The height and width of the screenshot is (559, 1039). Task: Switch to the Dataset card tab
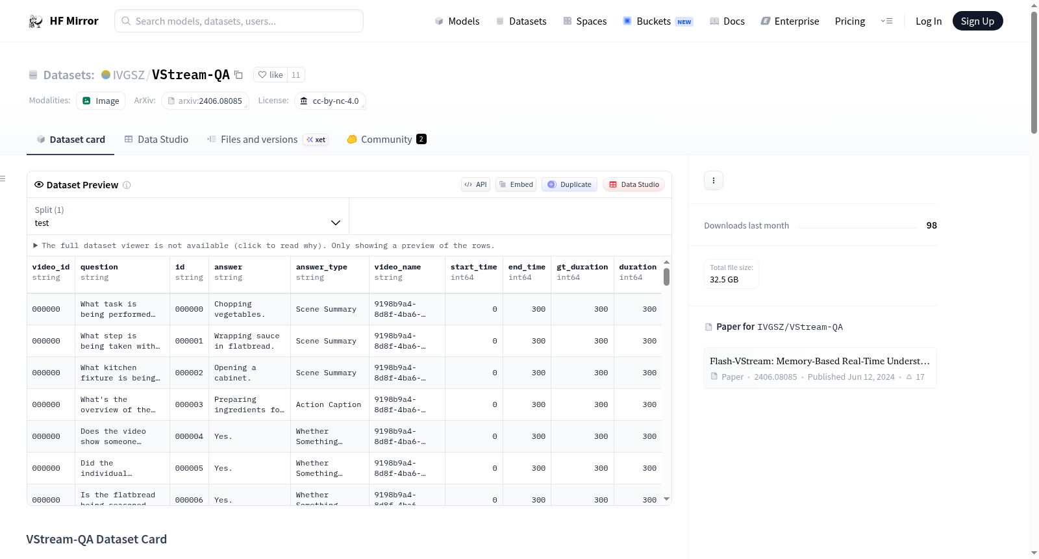pyautogui.click(x=71, y=140)
